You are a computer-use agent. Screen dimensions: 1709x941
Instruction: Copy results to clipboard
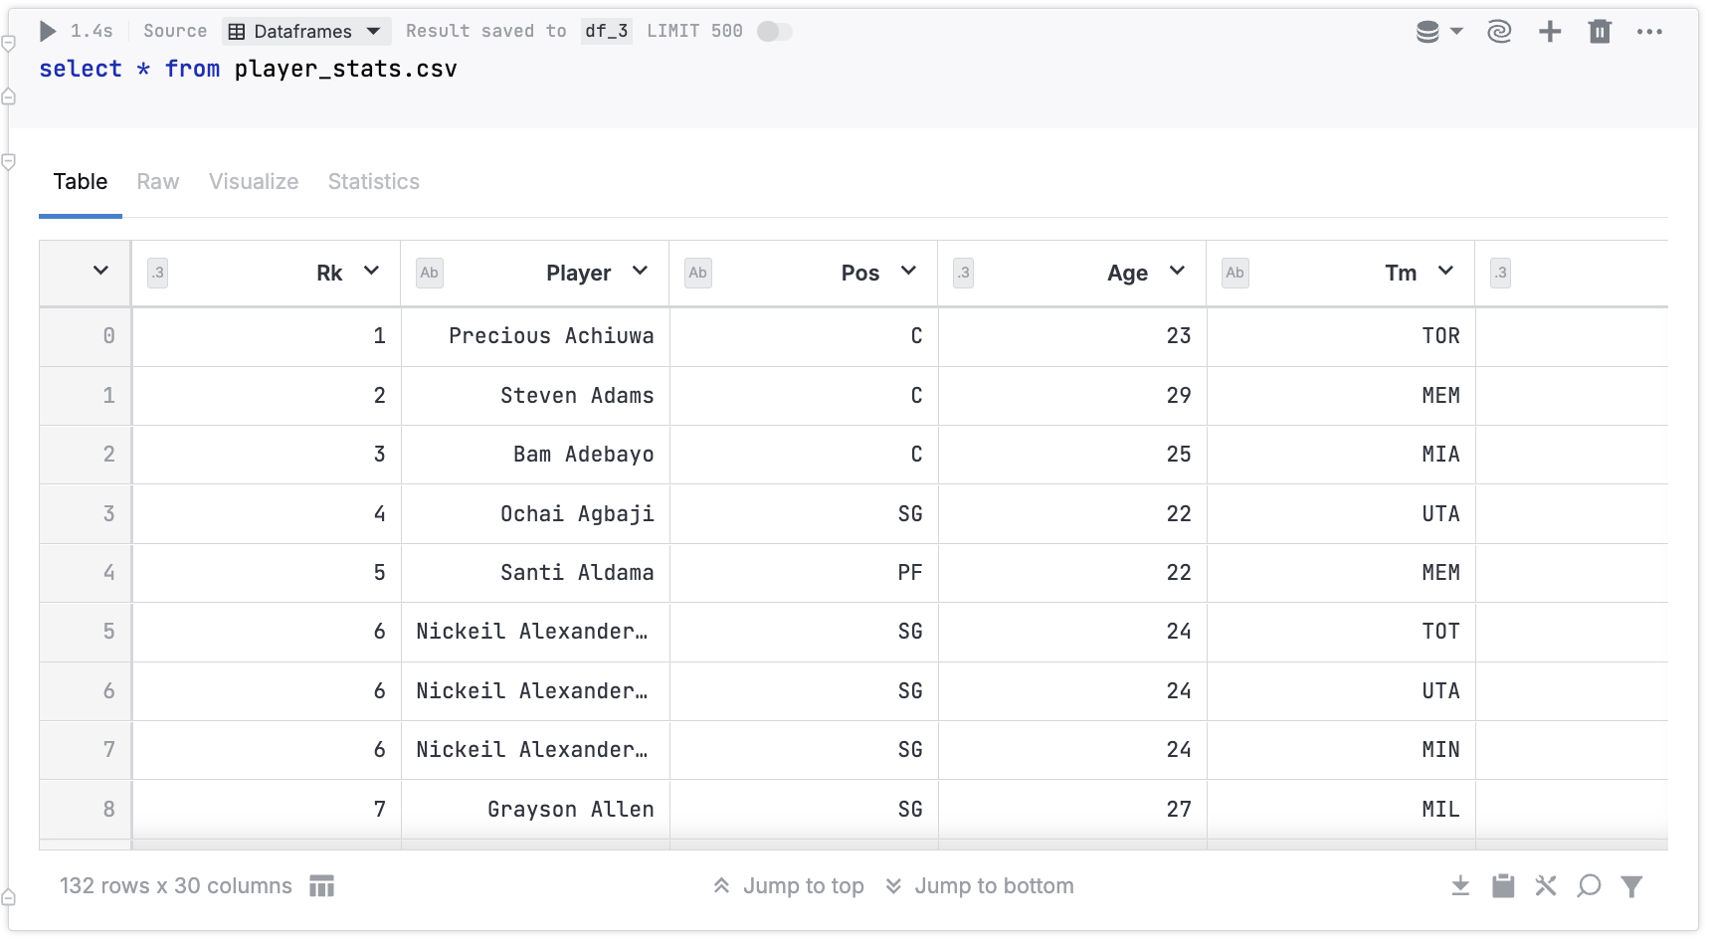(1503, 885)
